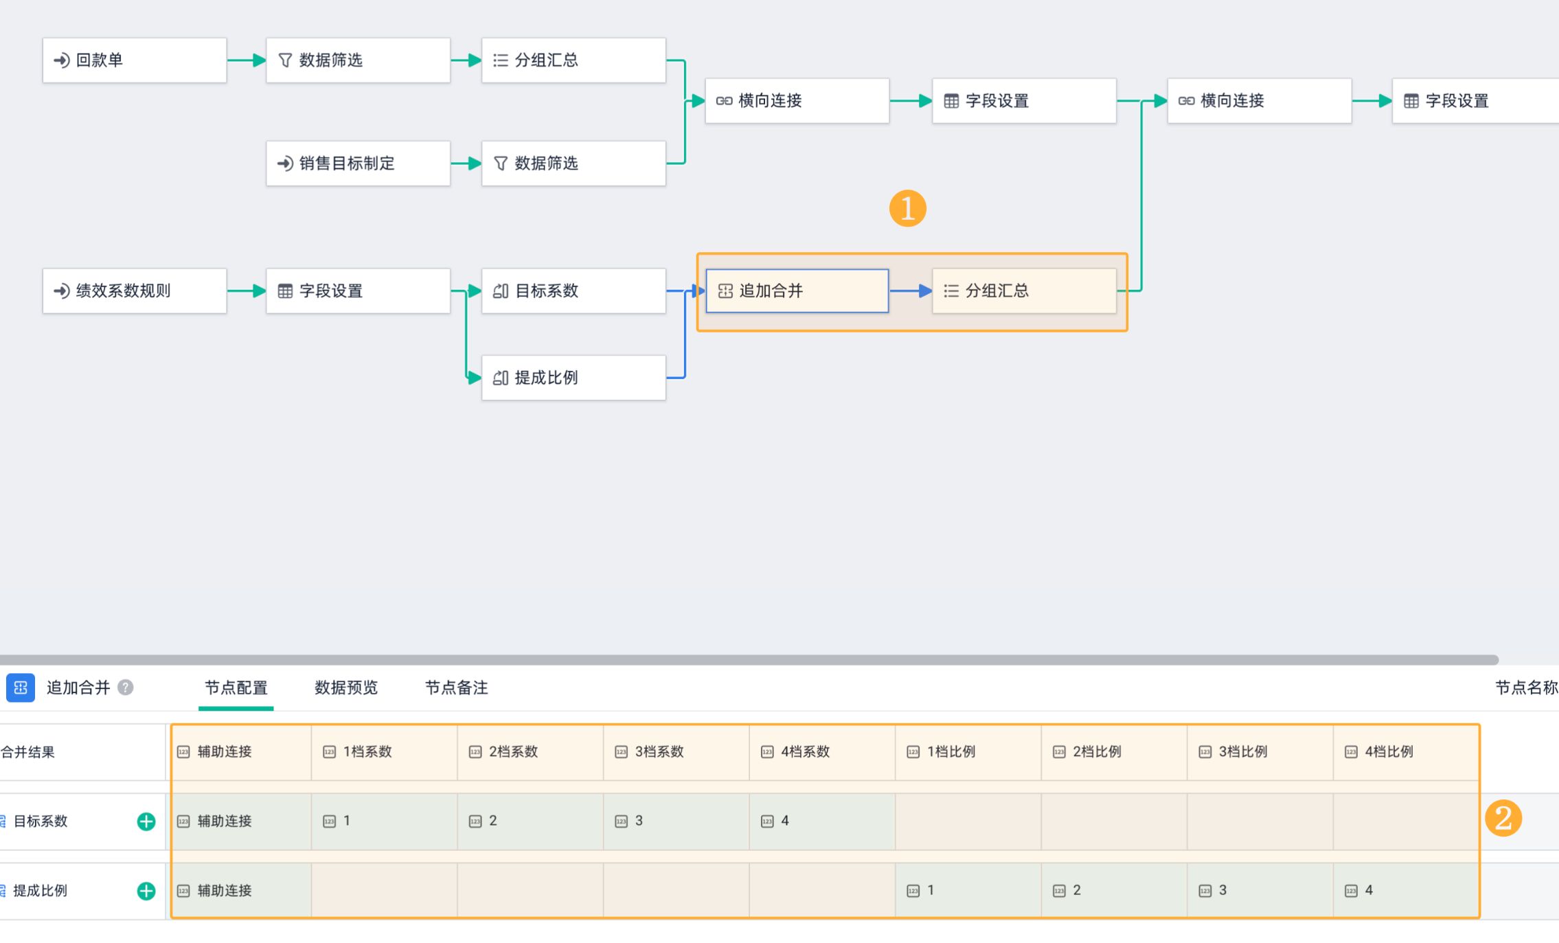Click the help question mark beside 追加合并
This screenshot has height=943, width=1559.
pos(125,688)
